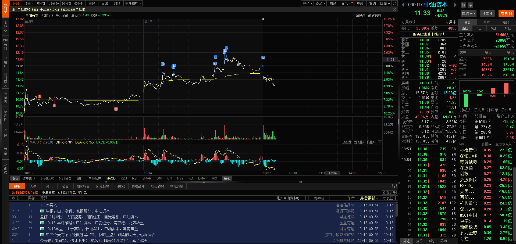Click topmost S sell marker on chart
The image size is (516, 244).
(226, 48)
